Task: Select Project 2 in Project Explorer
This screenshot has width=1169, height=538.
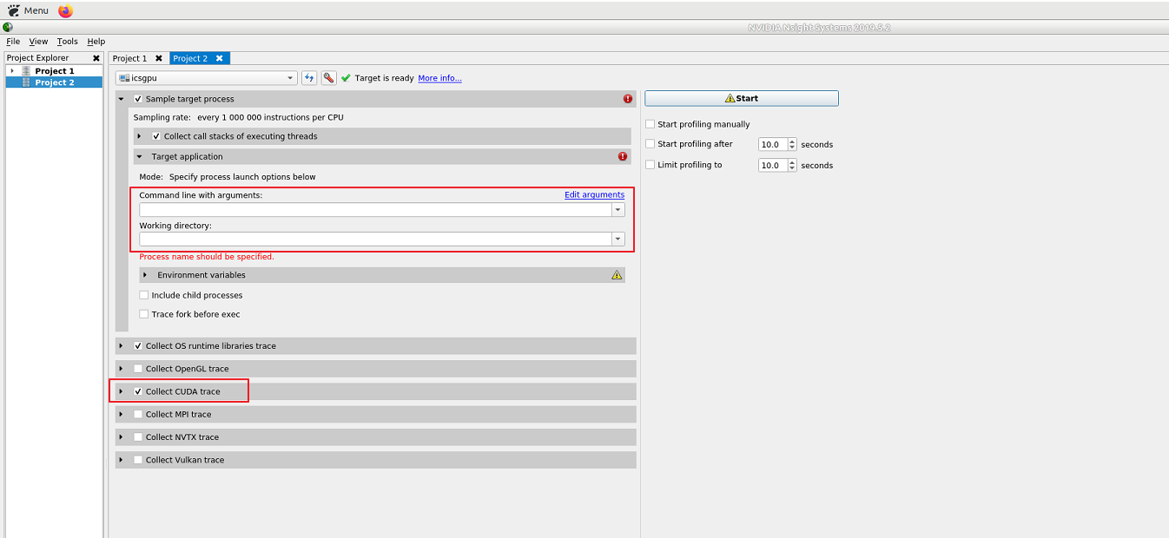Action: coord(54,82)
